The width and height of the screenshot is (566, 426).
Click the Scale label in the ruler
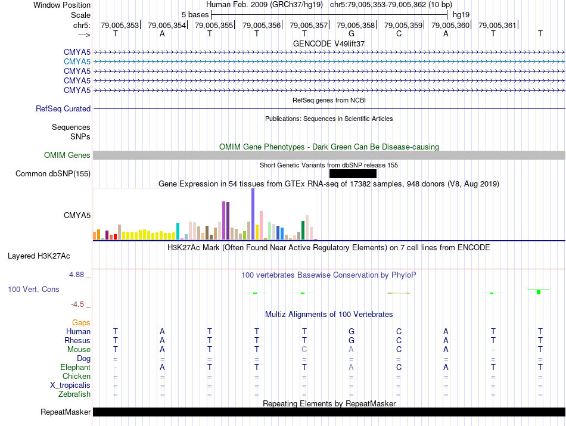pos(80,15)
